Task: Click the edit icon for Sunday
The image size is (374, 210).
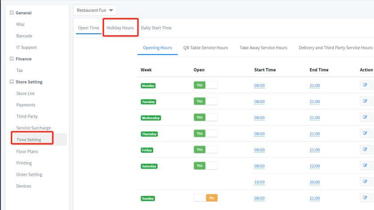Action: [x=365, y=198]
